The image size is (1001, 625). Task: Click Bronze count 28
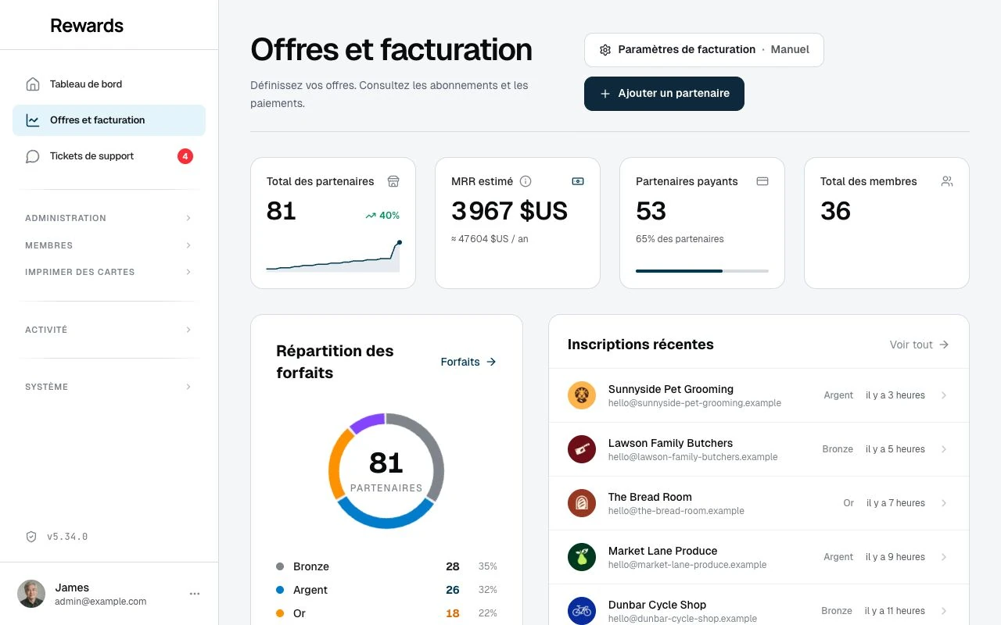[x=453, y=566]
